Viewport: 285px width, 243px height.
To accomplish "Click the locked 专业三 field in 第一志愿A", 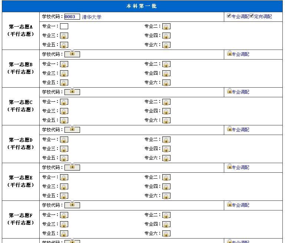I will point(64,36).
